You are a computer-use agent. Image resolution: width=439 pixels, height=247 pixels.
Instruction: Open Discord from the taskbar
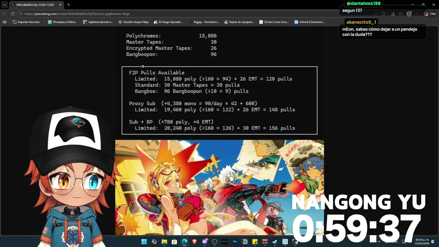(x=205, y=242)
